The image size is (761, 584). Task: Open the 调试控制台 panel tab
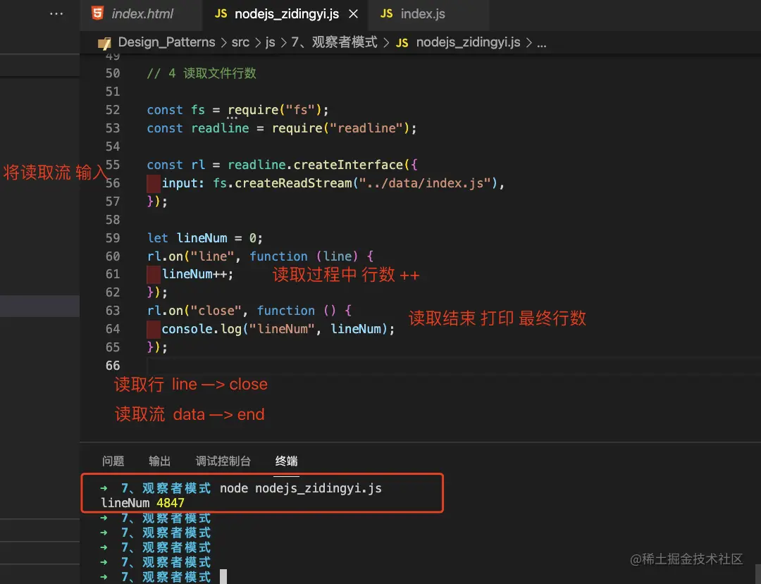click(x=223, y=461)
